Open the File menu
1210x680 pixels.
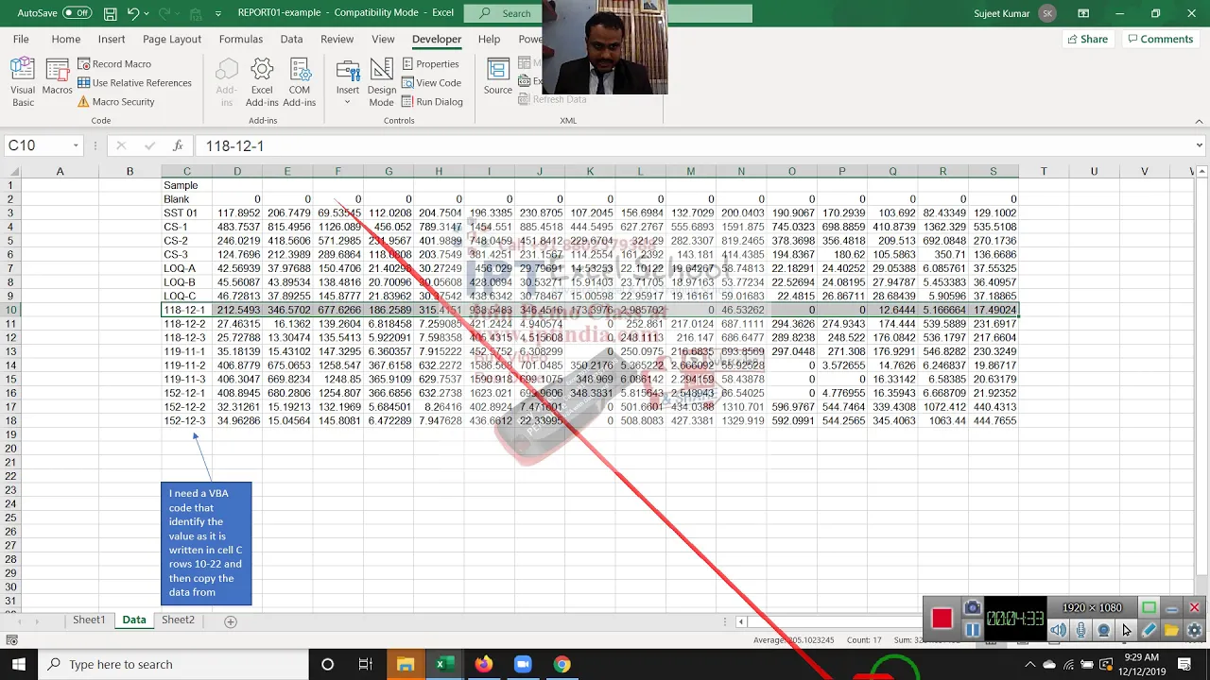(x=21, y=39)
